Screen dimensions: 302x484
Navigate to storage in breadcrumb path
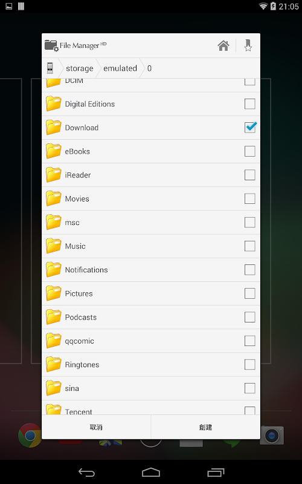point(80,68)
